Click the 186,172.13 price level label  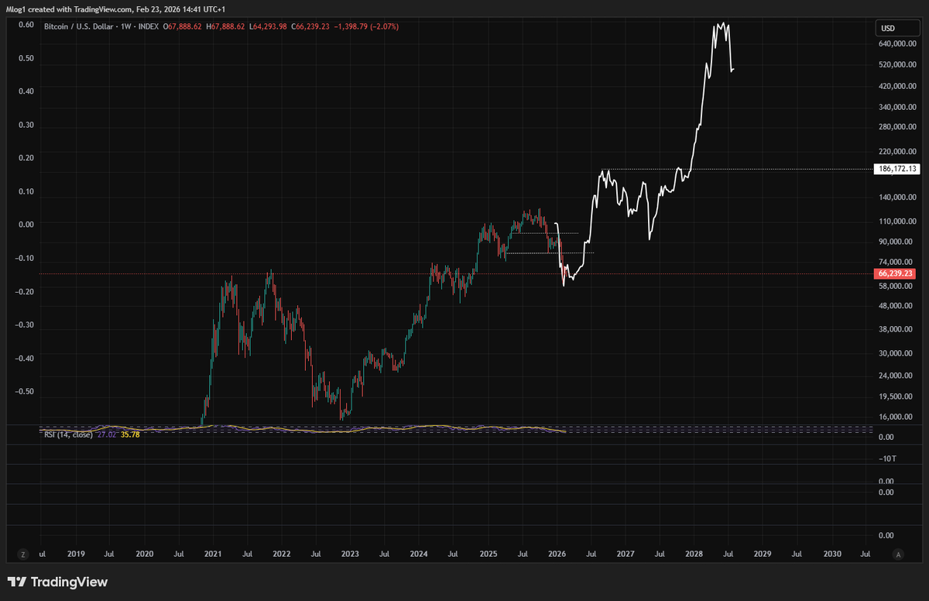(896, 168)
